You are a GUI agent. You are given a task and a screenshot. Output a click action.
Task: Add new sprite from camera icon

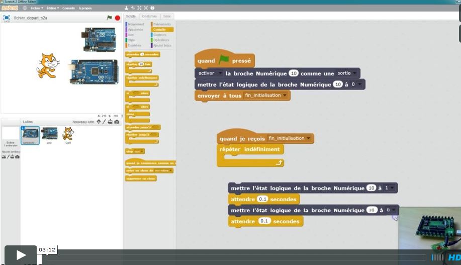117,122
